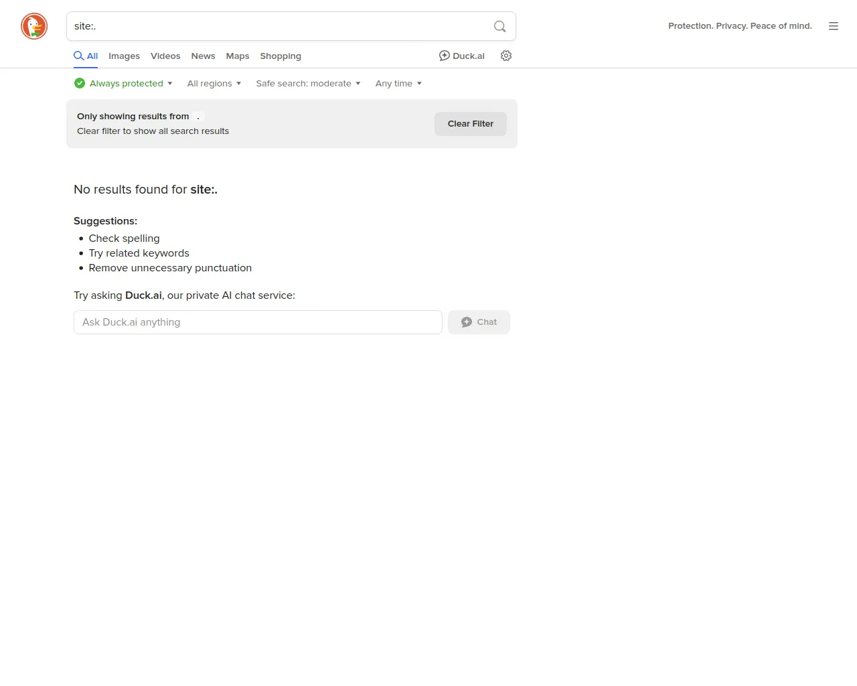The height and width of the screenshot is (686, 857).
Task: Open the Any time filter dropdown
Action: [x=398, y=83]
